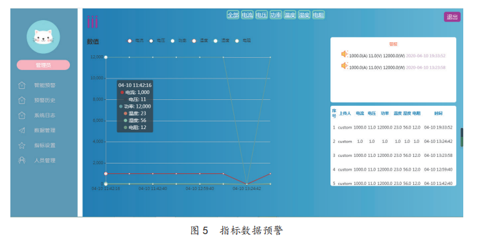The image size is (484, 242).
Task: Select the 电流 filter button at top
Action: click(248, 15)
